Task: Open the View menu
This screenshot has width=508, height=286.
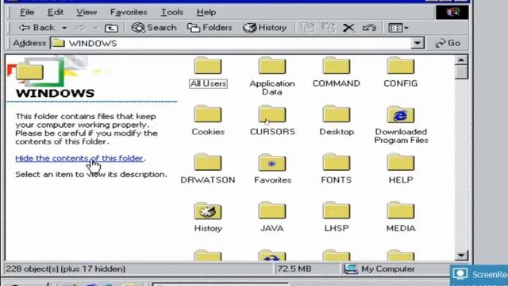Action: click(87, 13)
